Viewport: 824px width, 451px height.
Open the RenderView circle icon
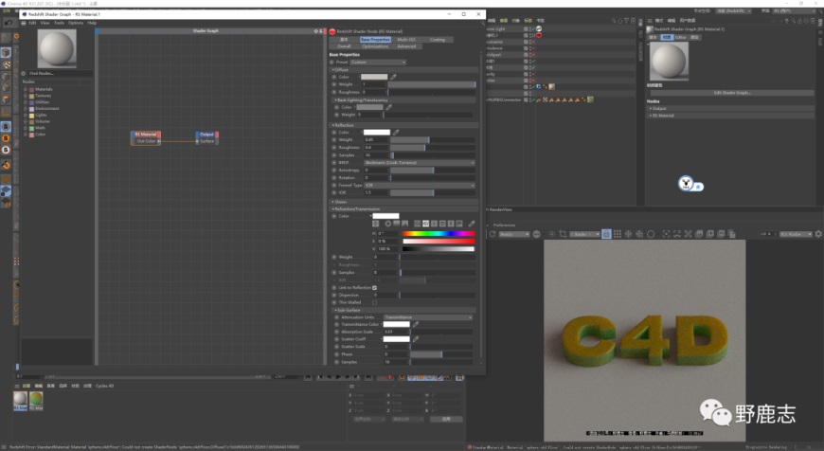(x=651, y=234)
